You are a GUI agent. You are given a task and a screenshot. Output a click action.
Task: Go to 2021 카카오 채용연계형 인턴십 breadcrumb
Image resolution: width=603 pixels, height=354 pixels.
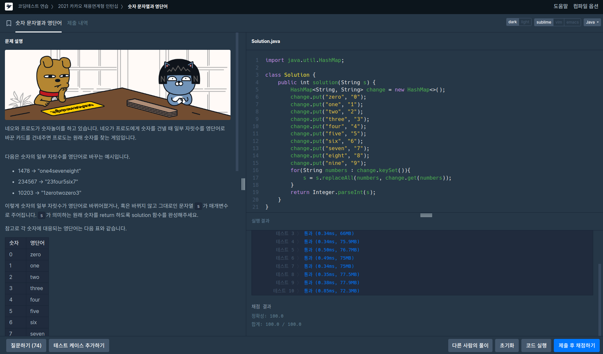click(88, 6)
